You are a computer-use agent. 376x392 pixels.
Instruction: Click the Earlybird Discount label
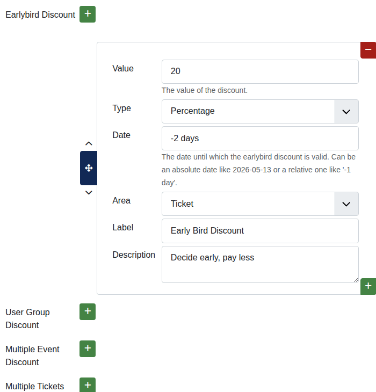pyautogui.click(x=40, y=14)
